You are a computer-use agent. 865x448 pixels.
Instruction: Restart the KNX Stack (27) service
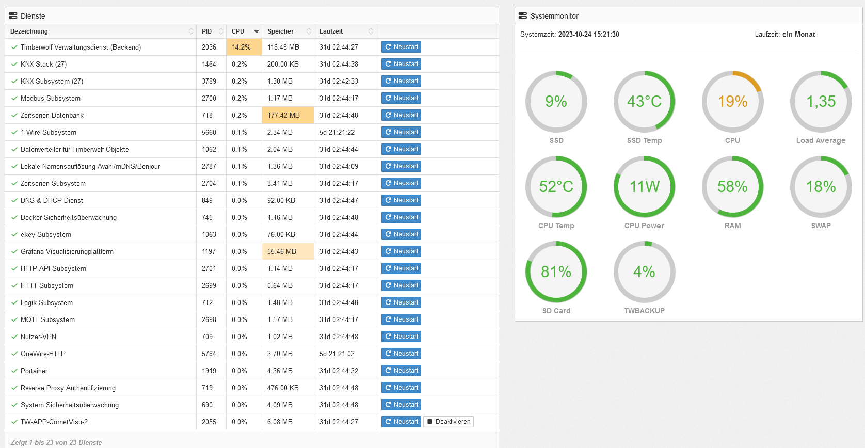(401, 64)
